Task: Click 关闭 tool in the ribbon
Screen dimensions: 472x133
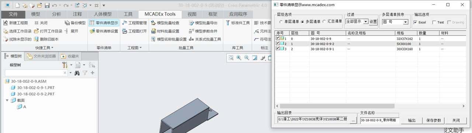Action: tap(41, 23)
